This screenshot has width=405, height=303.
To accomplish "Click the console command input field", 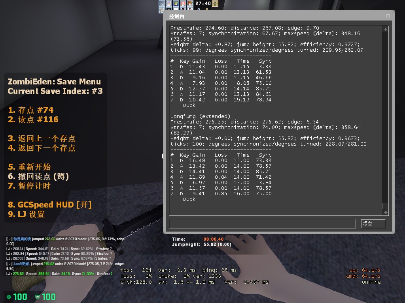I will [x=263, y=224].
